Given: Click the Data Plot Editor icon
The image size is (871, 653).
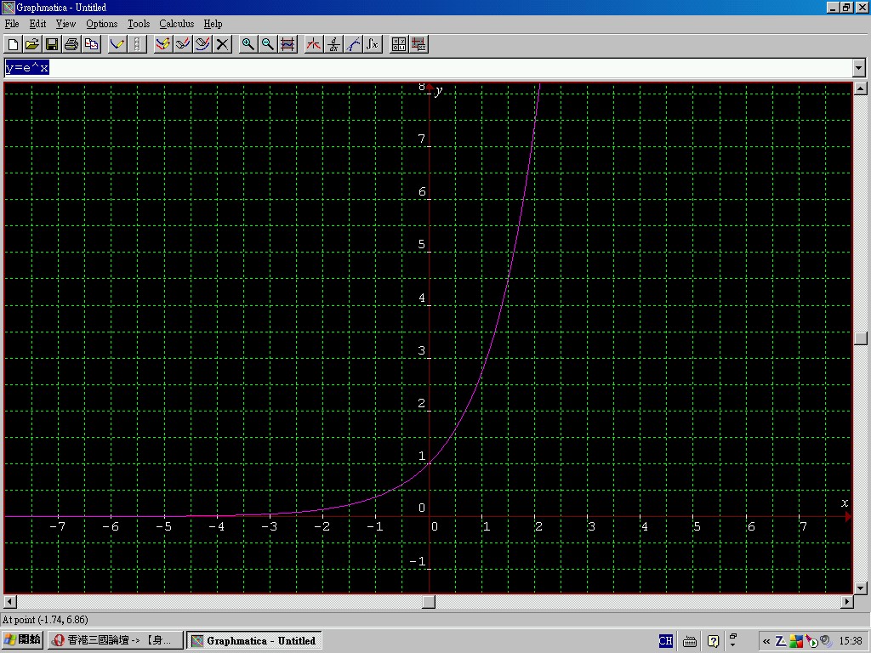Looking at the screenshot, I should [x=418, y=44].
